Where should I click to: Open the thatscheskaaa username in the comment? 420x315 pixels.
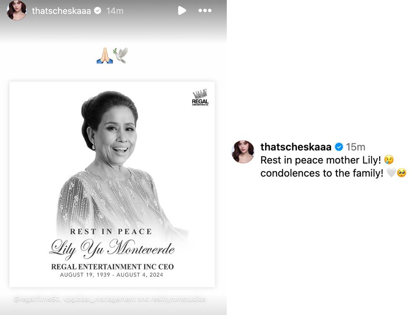pos(296,147)
